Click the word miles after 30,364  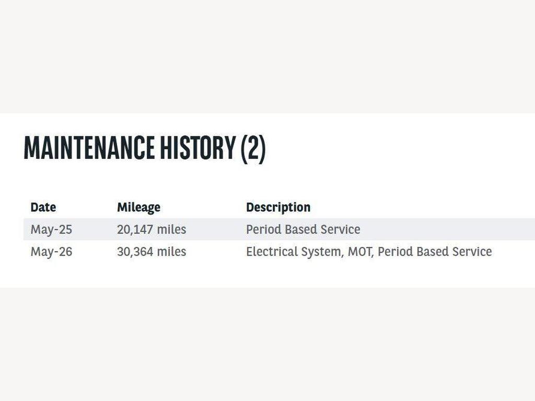[x=171, y=252]
